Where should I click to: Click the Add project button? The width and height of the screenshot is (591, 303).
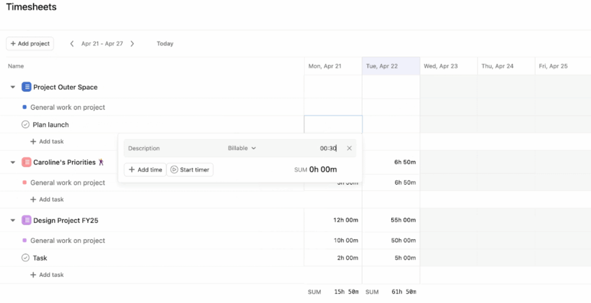[x=30, y=44]
